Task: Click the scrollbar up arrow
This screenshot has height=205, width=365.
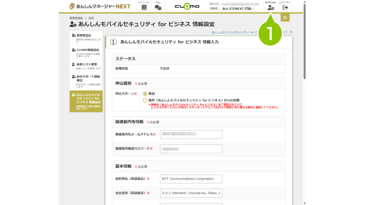Action: coord(304,2)
